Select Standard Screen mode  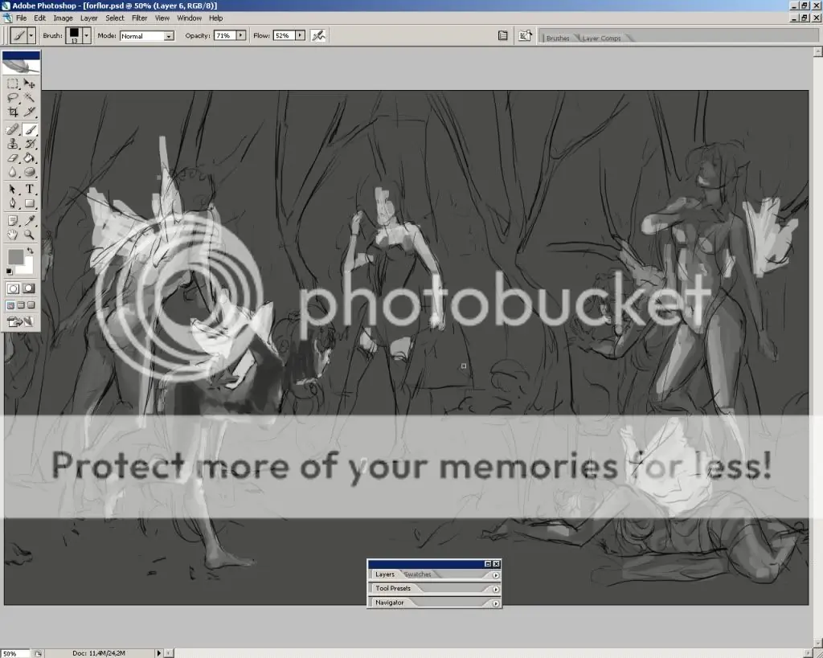click(10, 305)
